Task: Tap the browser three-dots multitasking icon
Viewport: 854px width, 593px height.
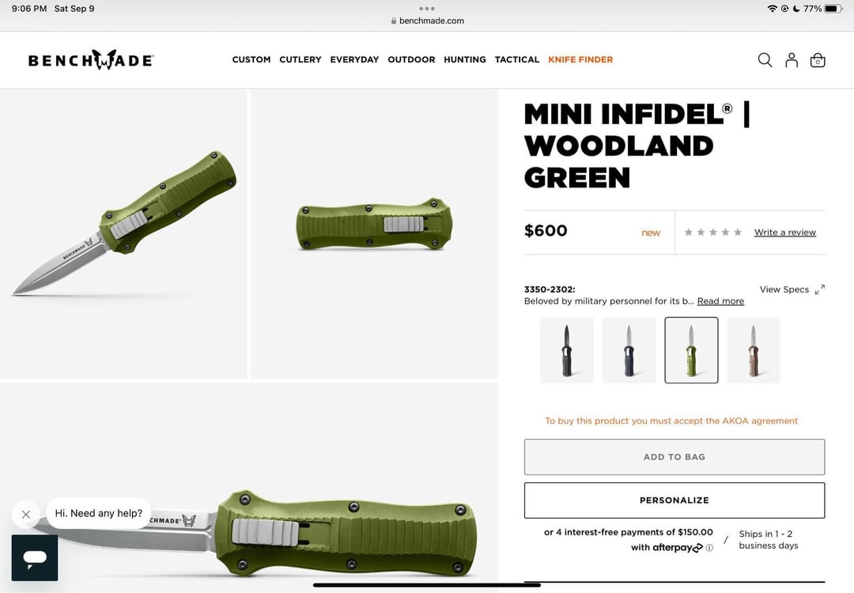Action: (427, 9)
